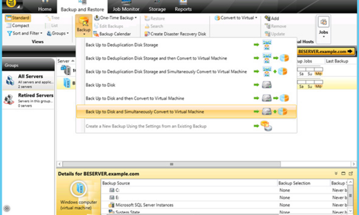Choose Tree view option

click(x=52, y=18)
